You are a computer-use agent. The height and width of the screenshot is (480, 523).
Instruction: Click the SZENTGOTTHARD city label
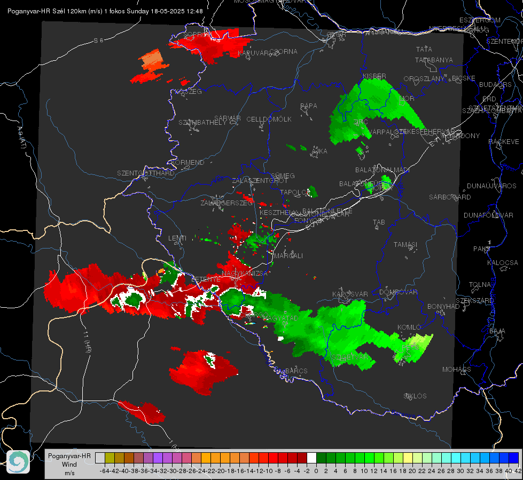point(146,173)
